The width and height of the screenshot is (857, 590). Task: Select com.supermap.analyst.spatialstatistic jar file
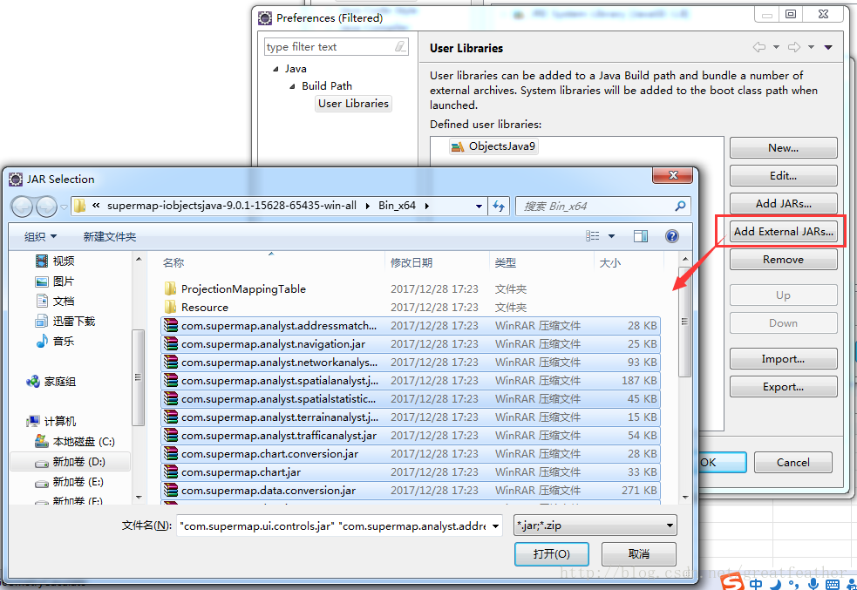(x=411, y=399)
